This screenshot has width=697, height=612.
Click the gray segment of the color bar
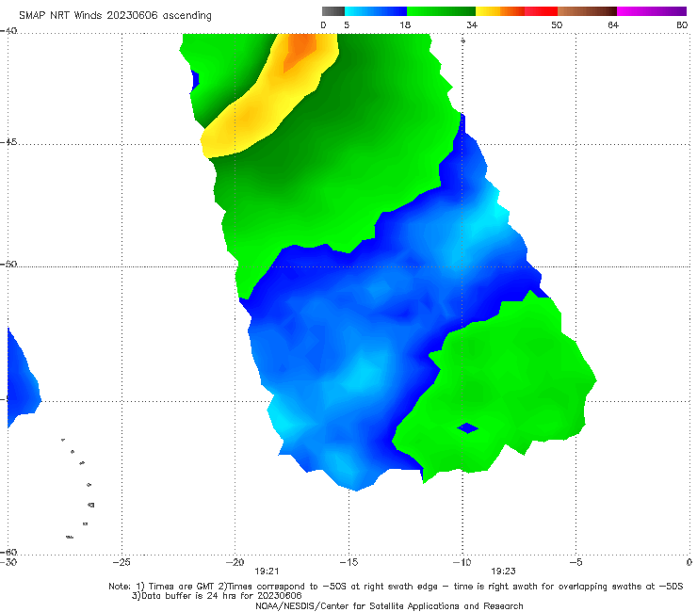[x=332, y=11]
